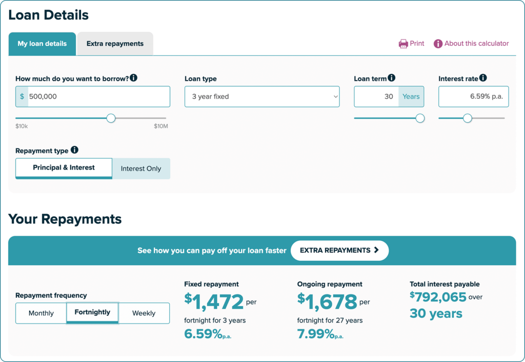Click the About this calculator info icon
This screenshot has height=362, width=525.
click(x=438, y=44)
